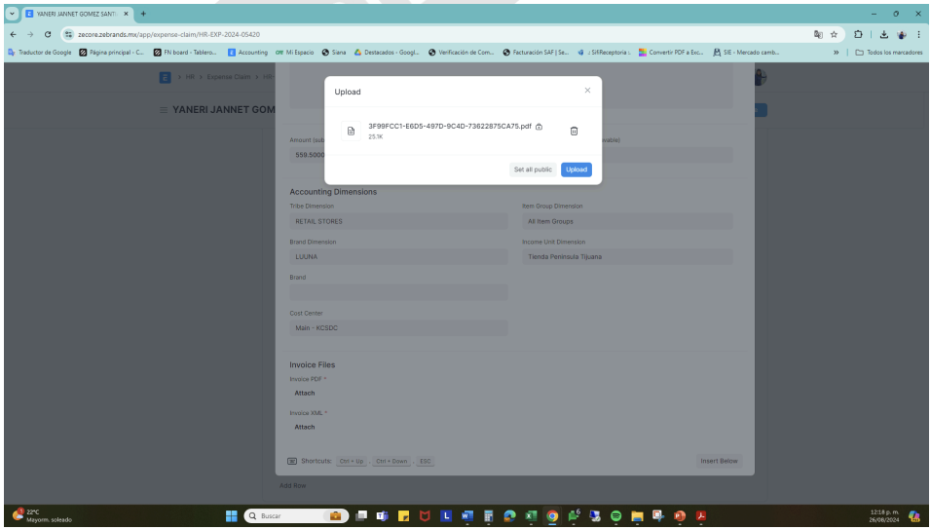Bookmark this page with the star icon
This screenshot has width=931, height=530.
tap(836, 35)
